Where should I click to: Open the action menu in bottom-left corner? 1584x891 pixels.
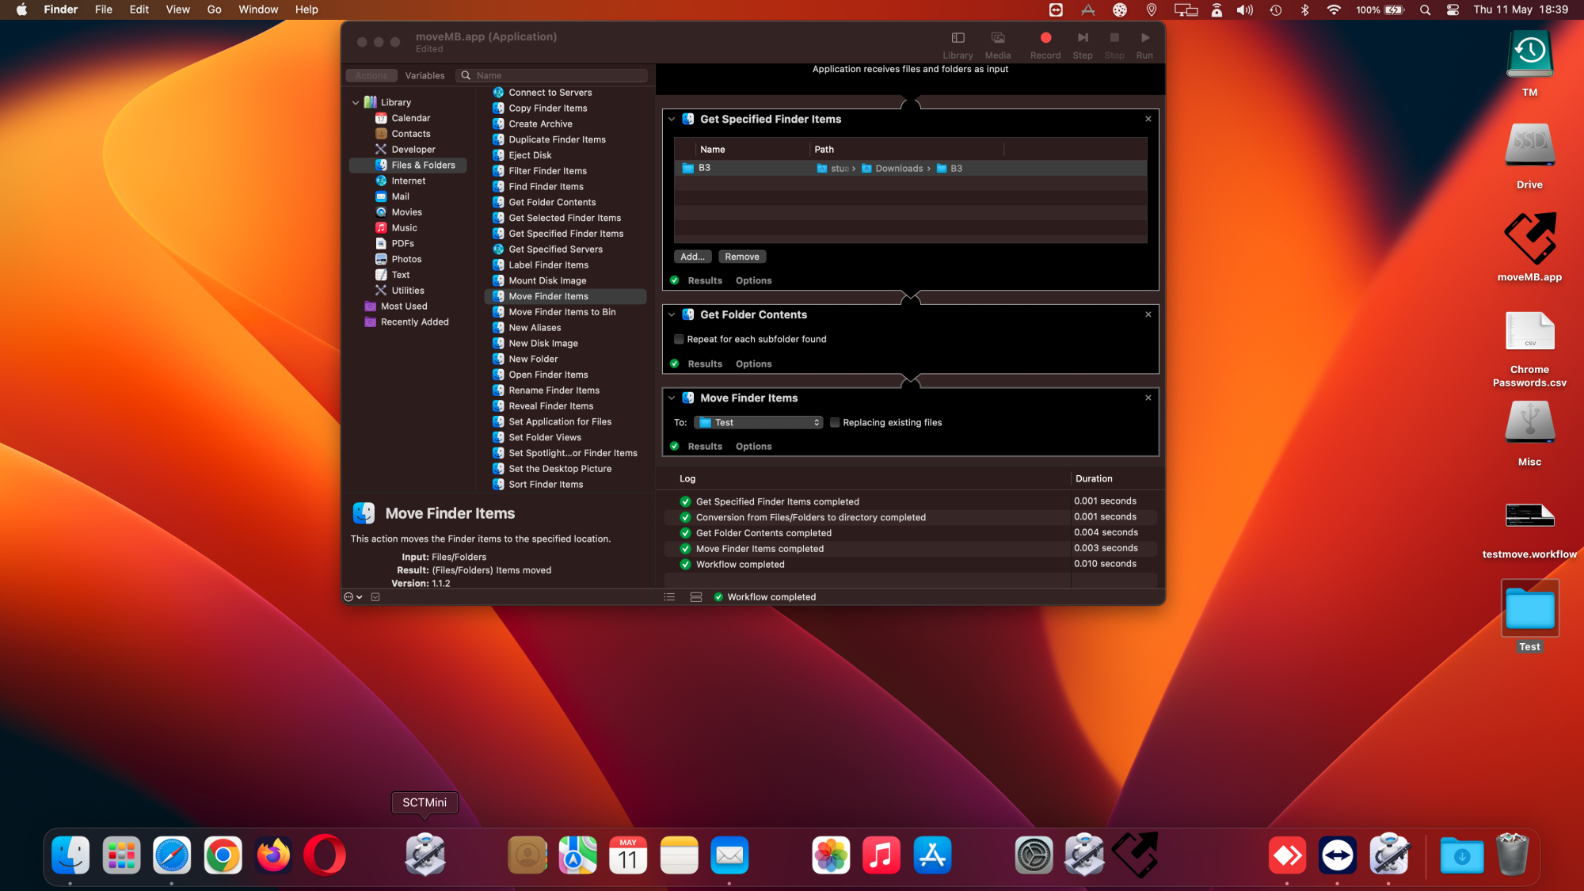pos(352,597)
